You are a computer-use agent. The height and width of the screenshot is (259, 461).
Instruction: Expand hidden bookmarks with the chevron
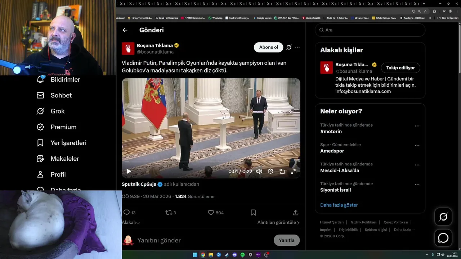point(430,18)
